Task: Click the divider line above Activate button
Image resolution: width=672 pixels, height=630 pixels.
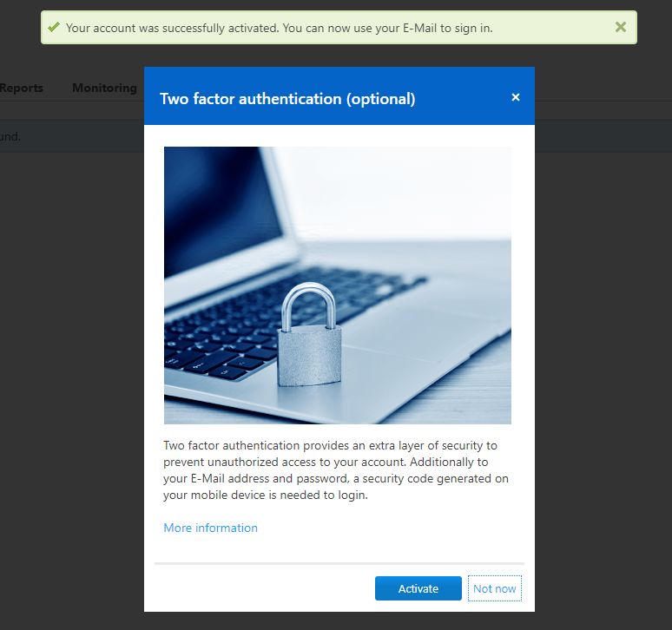Action: point(339,564)
